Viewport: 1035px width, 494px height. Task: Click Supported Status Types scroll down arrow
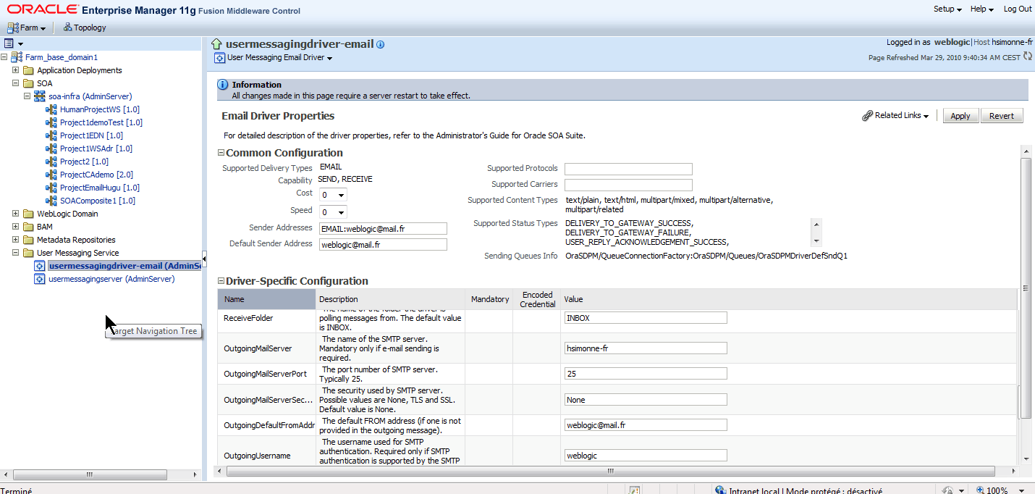click(816, 241)
